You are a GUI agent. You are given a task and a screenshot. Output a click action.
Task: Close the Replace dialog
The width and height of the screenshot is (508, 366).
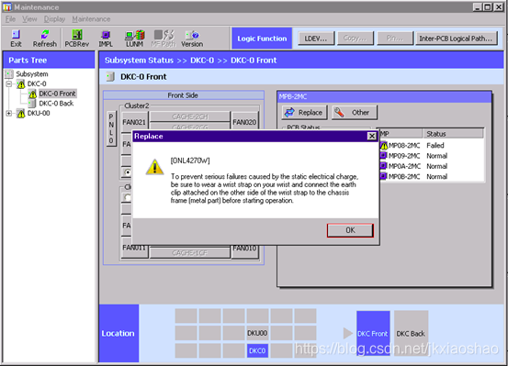(372, 137)
